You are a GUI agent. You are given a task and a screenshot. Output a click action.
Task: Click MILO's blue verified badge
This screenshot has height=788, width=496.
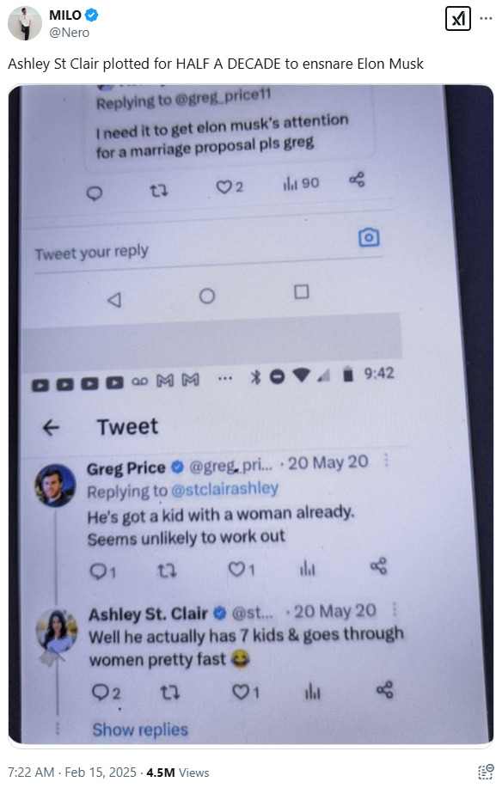[x=91, y=15]
